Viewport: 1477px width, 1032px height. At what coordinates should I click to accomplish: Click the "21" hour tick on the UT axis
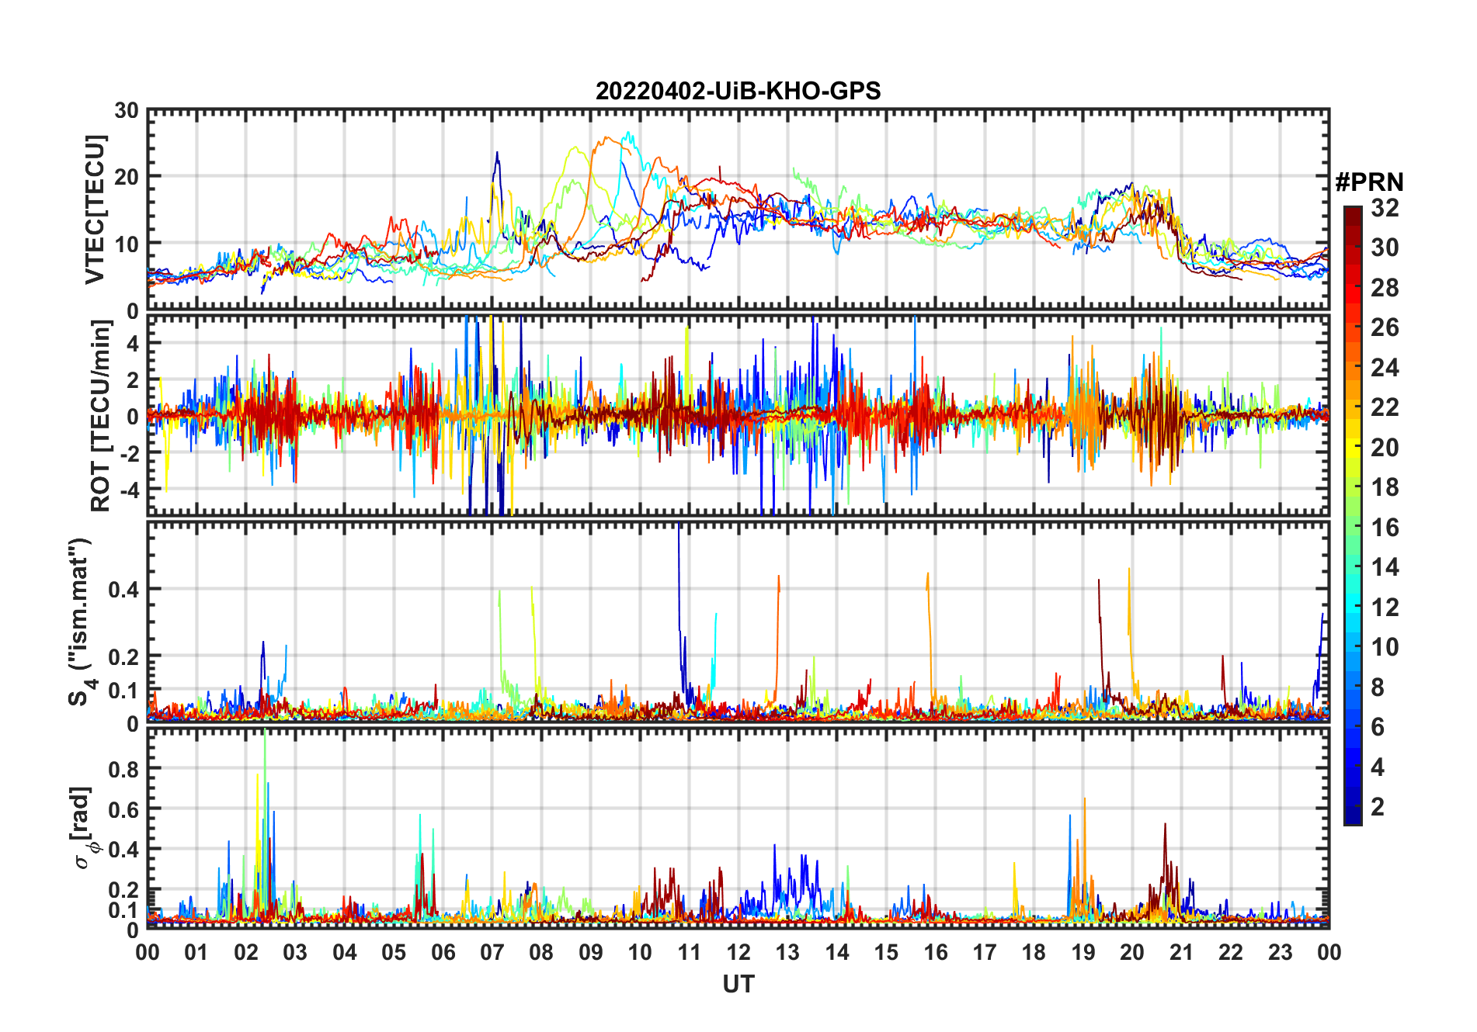1182,952
